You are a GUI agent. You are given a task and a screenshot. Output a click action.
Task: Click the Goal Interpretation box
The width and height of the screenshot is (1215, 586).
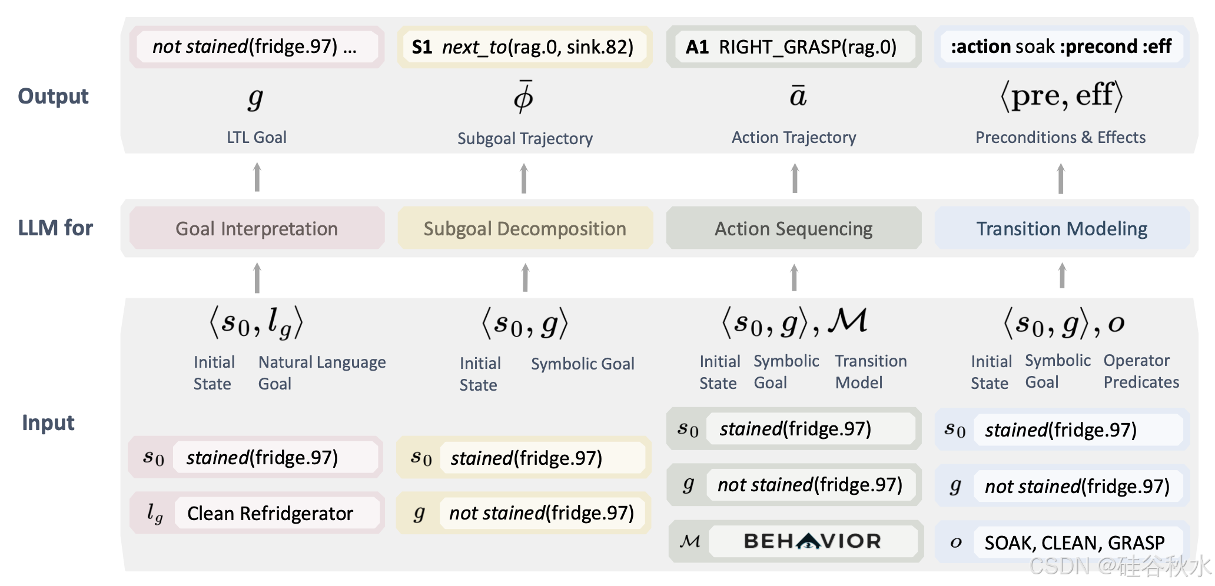(x=257, y=228)
